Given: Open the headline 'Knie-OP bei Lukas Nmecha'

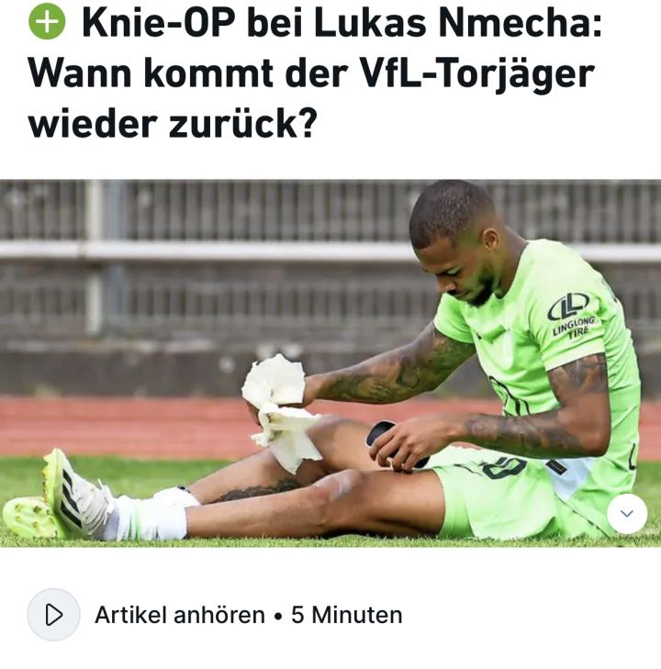Looking at the screenshot, I should 342,24.
